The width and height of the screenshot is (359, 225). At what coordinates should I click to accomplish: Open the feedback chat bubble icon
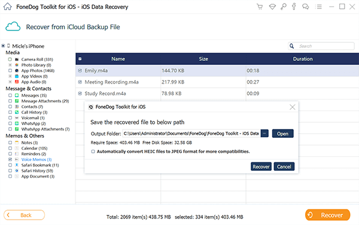click(305, 7)
